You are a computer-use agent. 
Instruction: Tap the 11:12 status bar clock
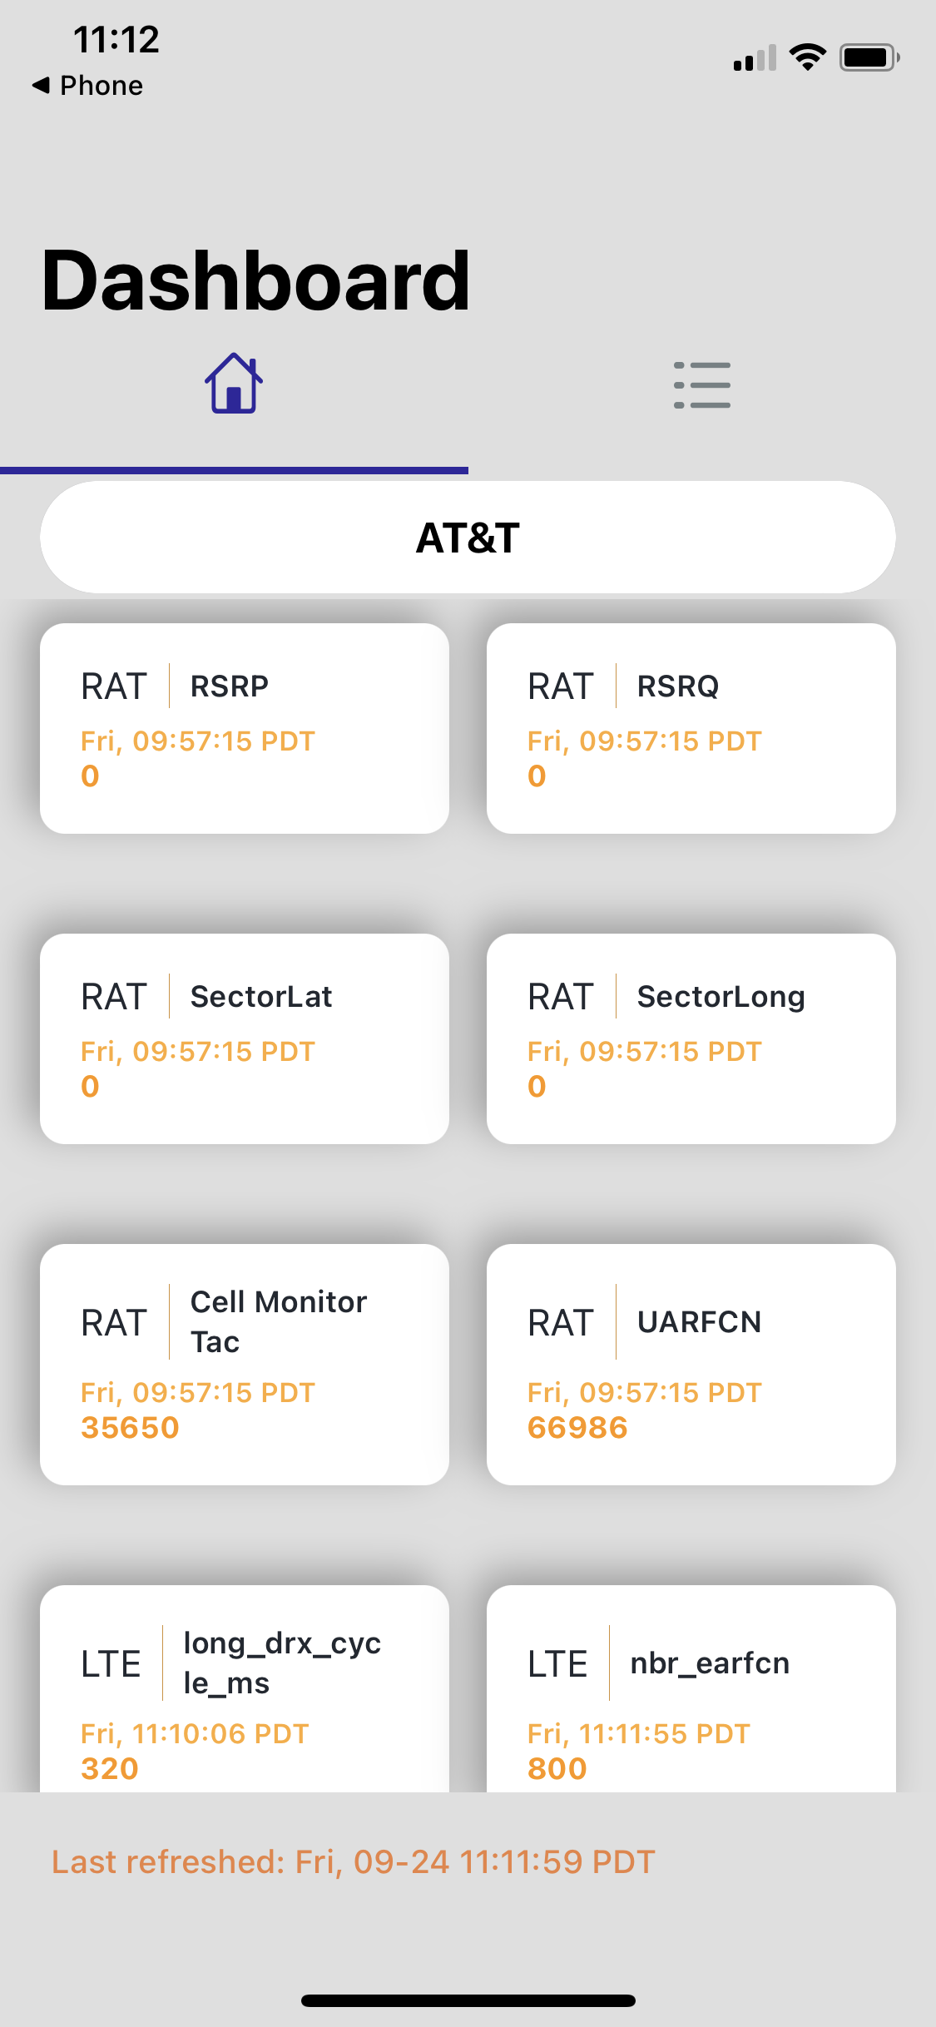tap(116, 39)
